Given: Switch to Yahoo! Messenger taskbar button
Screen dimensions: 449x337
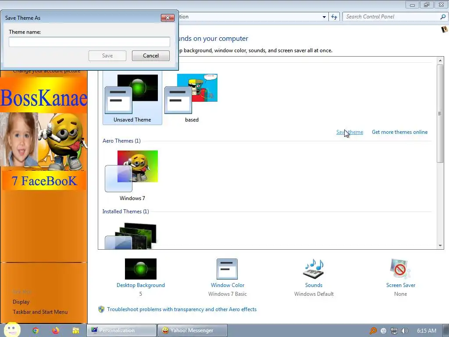Looking at the screenshot, I should [x=192, y=330].
